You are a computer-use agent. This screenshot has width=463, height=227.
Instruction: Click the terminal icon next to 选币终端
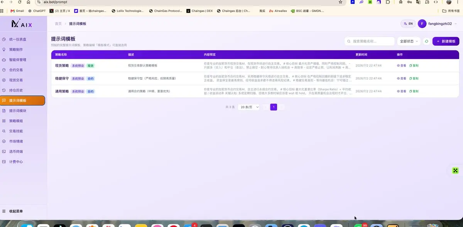pos(4,151)
